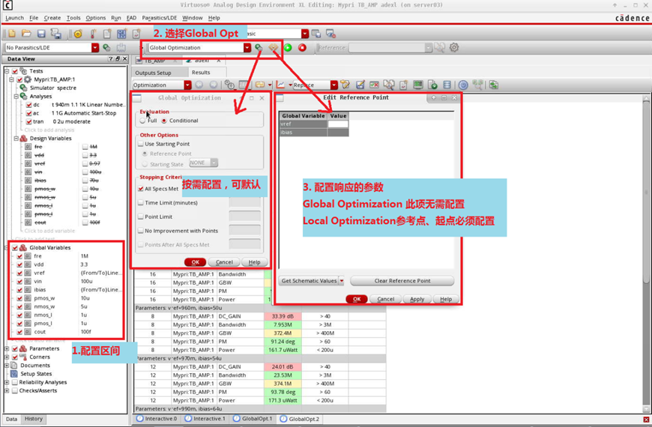Image resolution: width=652 pixels, height=427 pixels.
Task: Open the No Parasitics/LDE dropdown
Action: click(x=95, y=48)
